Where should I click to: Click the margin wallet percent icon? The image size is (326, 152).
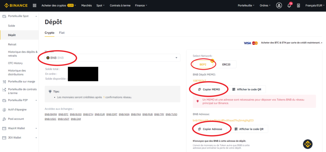point(4,82)
